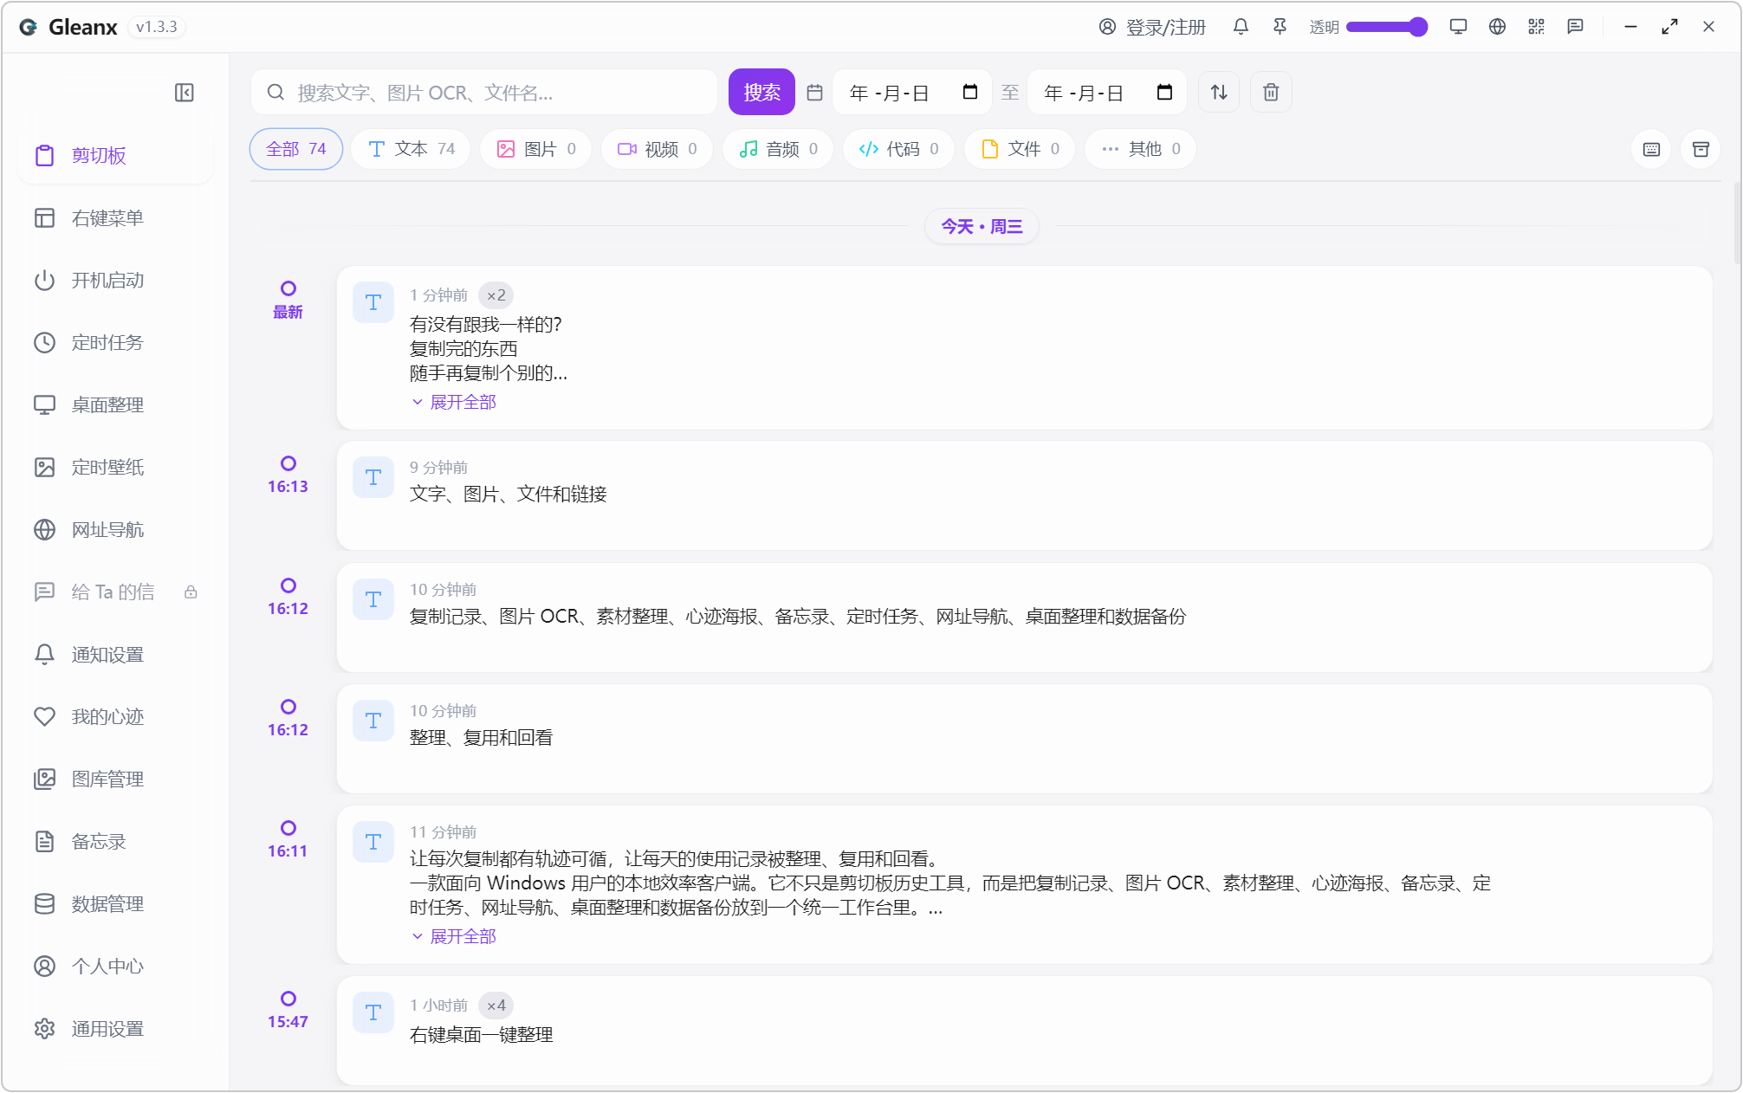Image resolution: width=1743 pixels, height=1093 pixels.
Task: Collapse the sidebar panel icon
Action: (184, 93)
